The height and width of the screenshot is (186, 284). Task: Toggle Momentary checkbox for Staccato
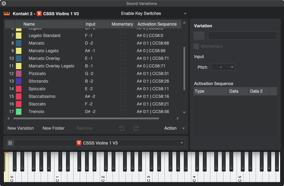pos(123,104)
